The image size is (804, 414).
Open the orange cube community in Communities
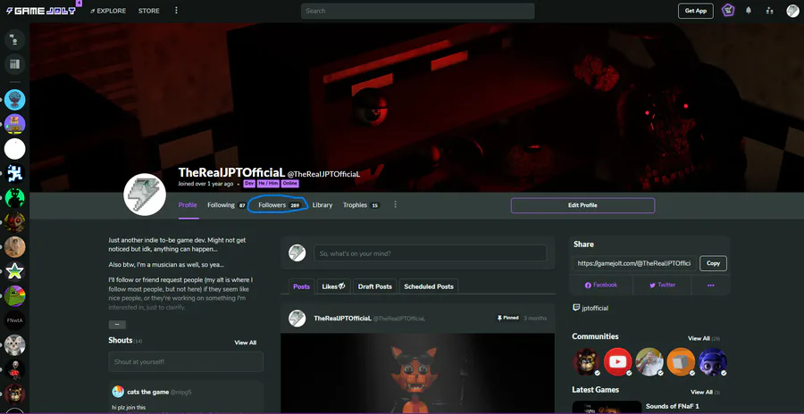tap(681, 361)
